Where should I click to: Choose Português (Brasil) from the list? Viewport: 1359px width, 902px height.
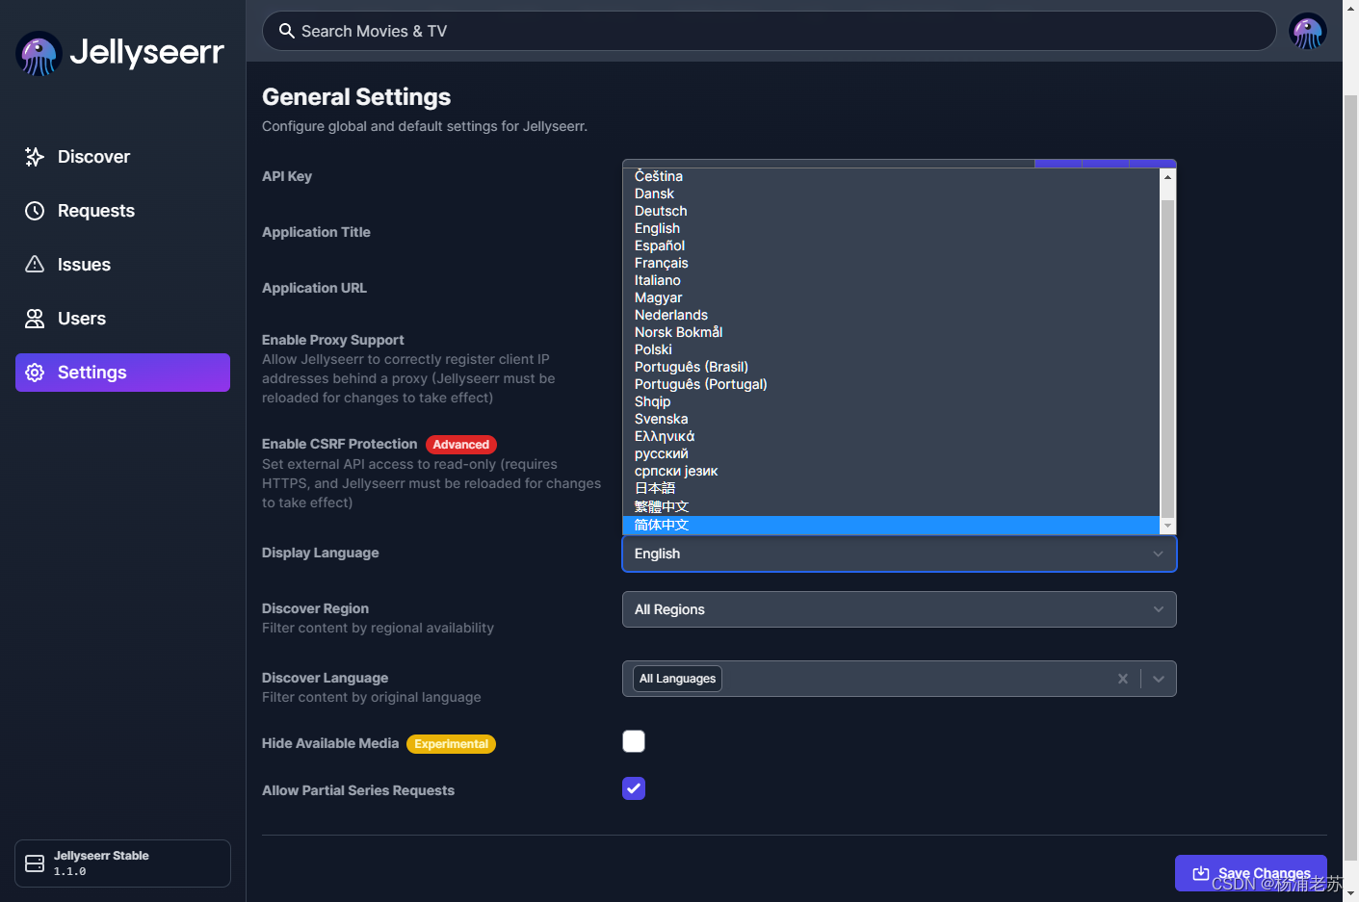891,367
